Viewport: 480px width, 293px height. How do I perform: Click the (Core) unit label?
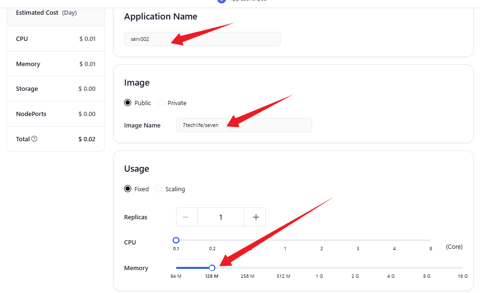click(x=454, y=246)
